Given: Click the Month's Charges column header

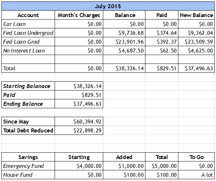Looking at the screenshot, I should click(79, 15).
